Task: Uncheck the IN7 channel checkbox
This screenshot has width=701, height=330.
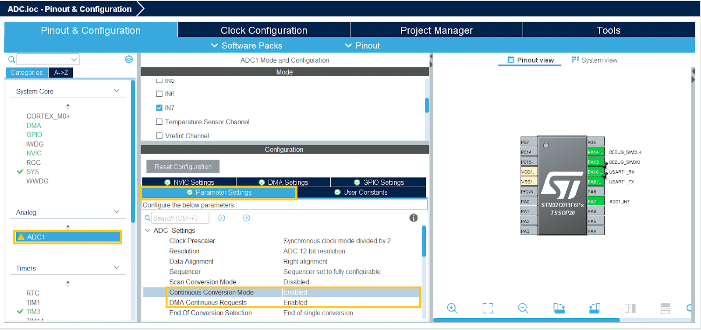Action: pos(159,108)
